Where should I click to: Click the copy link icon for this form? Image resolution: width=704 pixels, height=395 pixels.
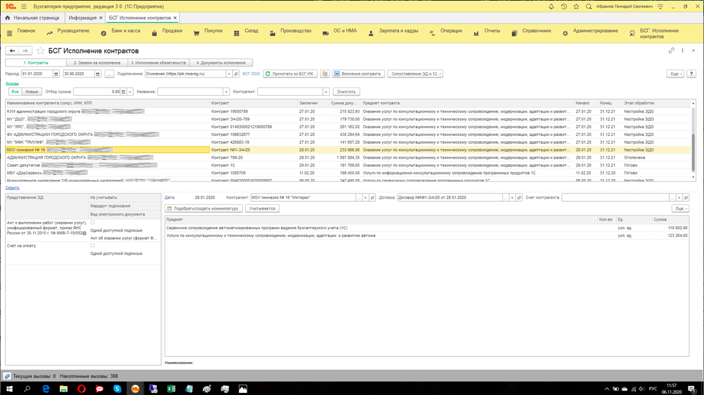click(671, 51)
